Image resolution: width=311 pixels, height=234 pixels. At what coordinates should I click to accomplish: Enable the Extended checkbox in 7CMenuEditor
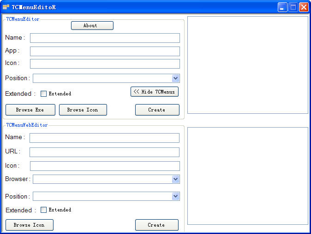pos(44,94)
